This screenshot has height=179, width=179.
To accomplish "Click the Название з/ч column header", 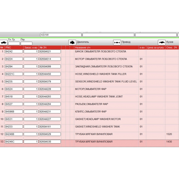I will coord(83,48).
